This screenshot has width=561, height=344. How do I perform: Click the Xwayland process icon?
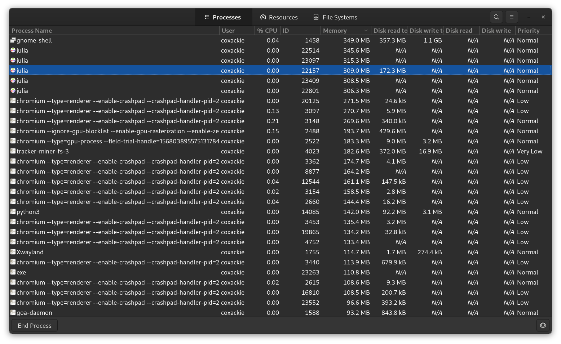click(x=12, y=252)
